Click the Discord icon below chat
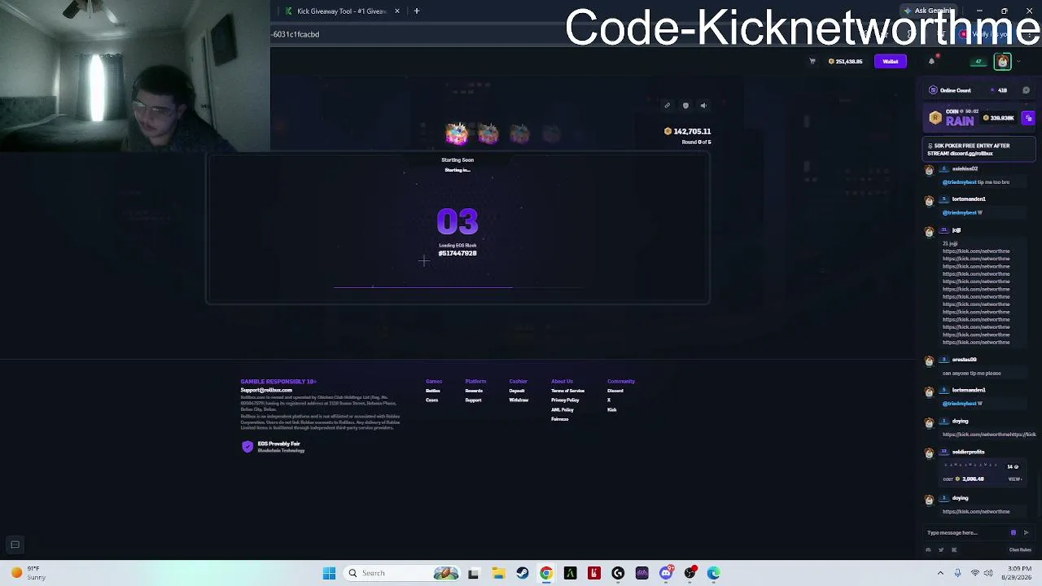This screenshot has height=586, width=1042. click(928, 550)
